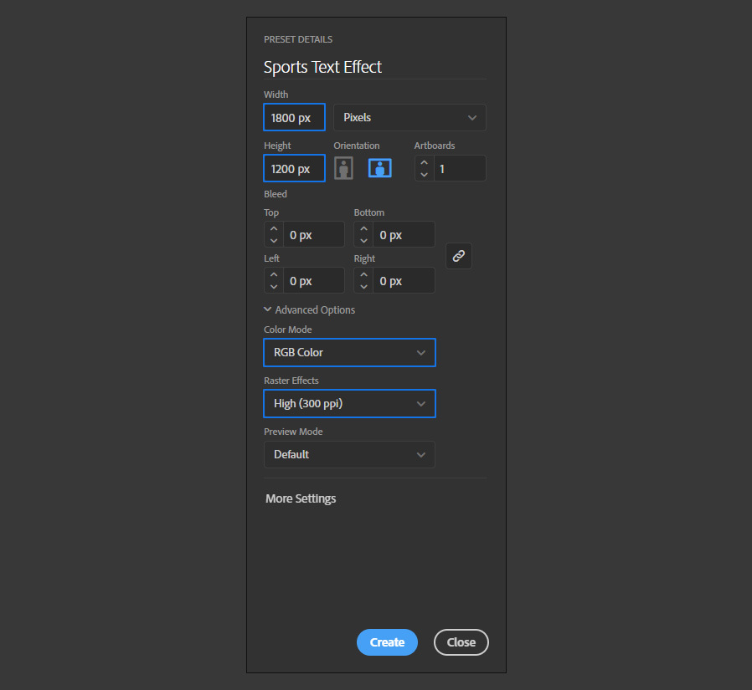752x690 pixels.
Task: Click the Close button
Action: pos(461,642)
